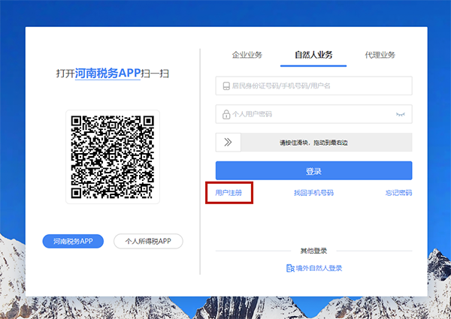Screen dimensions: 451x319
Task: Switch to the 企业业务 tab
Action: [x=247, y=55]
